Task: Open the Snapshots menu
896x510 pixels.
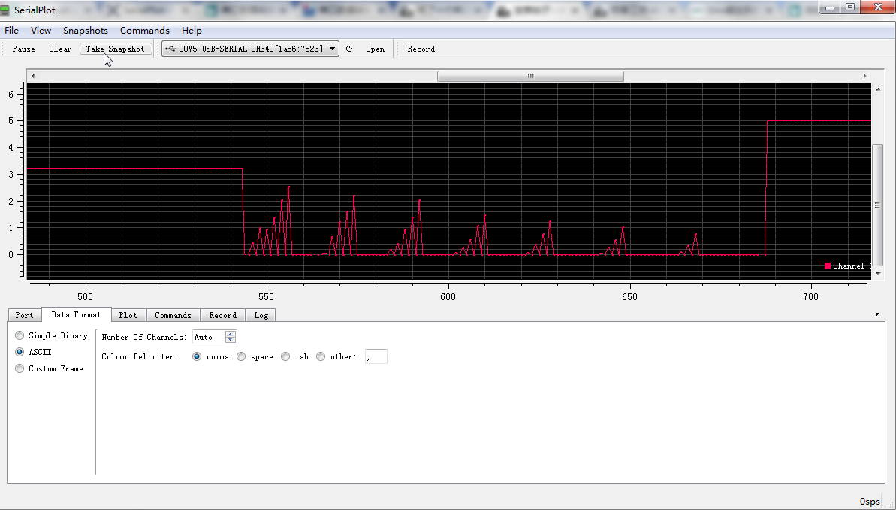Action: point(85,31)
